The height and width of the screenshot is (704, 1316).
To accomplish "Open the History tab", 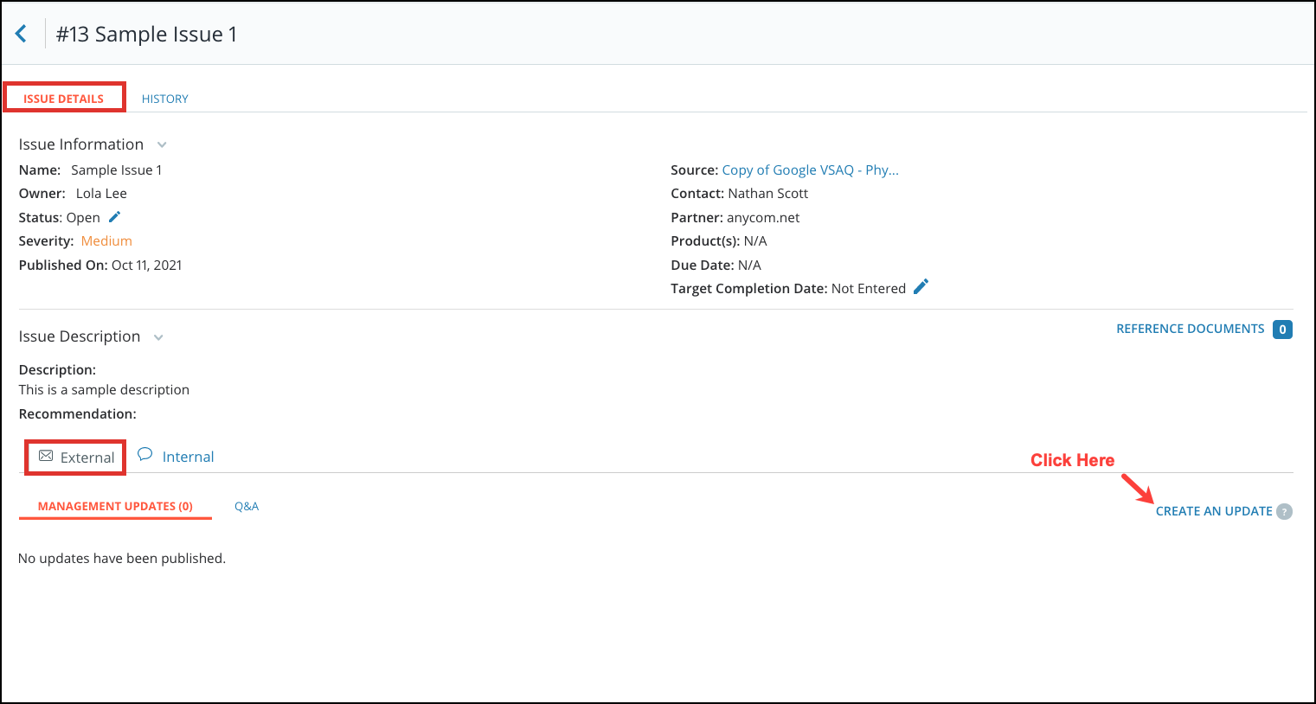I will 165,99.
